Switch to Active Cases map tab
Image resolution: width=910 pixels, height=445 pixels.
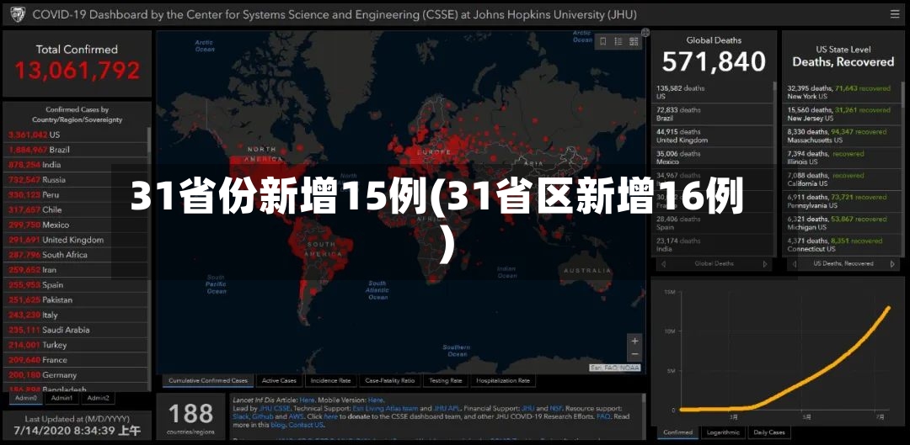[x=279, y=381]
